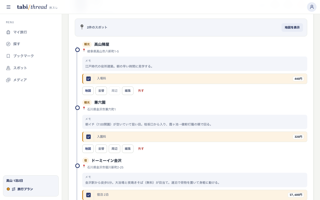
Task: Click the route icon beside 旅行プラン
Action: pyautogui.click(x=13, y=189)
